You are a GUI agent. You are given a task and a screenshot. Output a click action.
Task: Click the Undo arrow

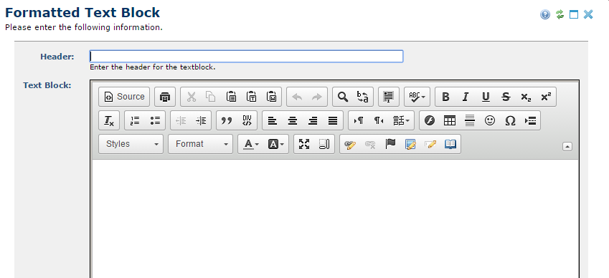(x=297, y=97)
